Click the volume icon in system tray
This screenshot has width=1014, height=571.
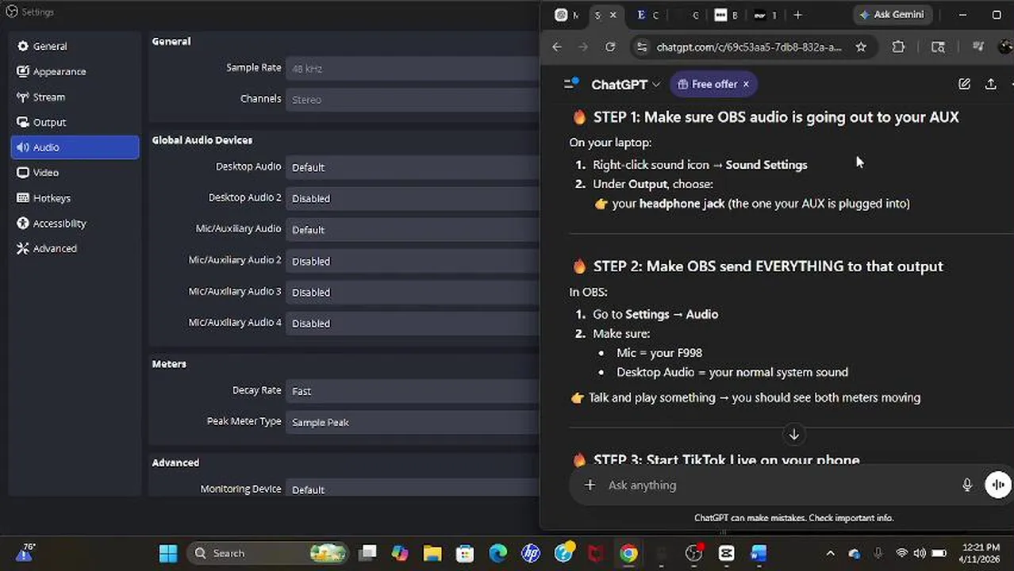coord(920,553)
